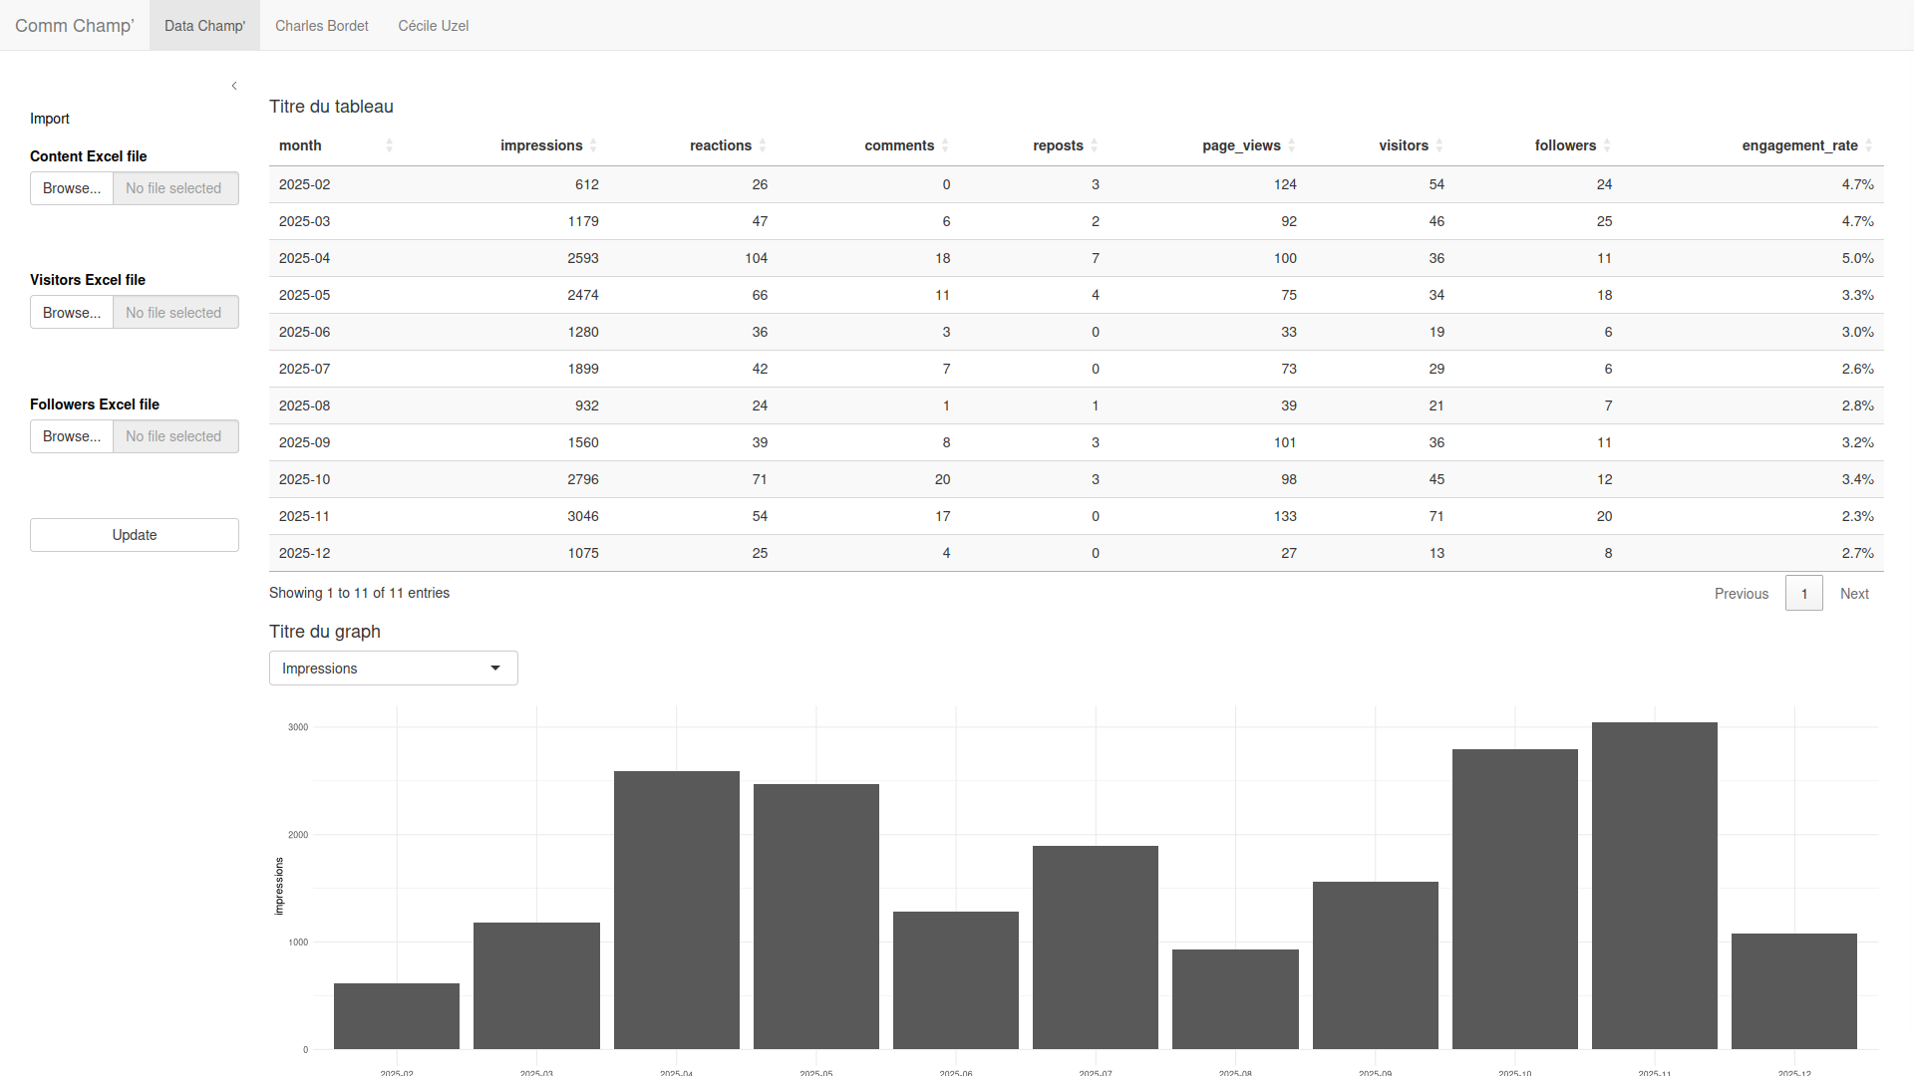The image size is (1914, 1076).
Task: Sort by reactions column sort icon
Action: (763, 145)
